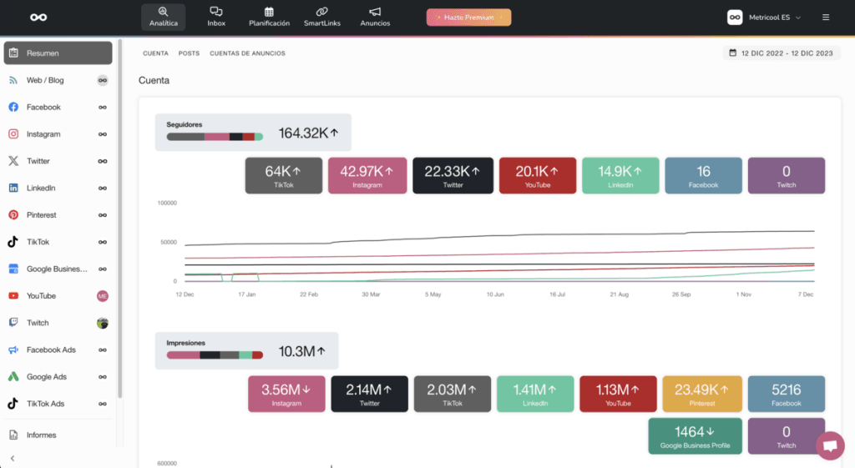Click the Google Ads sidebar icon
This screenshot has height=468, width=855.
[13, 376]
